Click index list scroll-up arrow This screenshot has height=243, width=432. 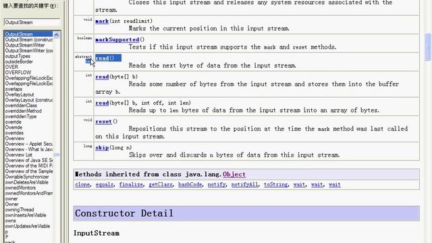(57, 34)
